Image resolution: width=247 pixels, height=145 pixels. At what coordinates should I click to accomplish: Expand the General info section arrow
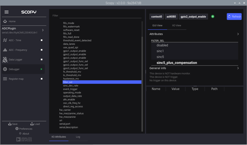click(238, 68)
